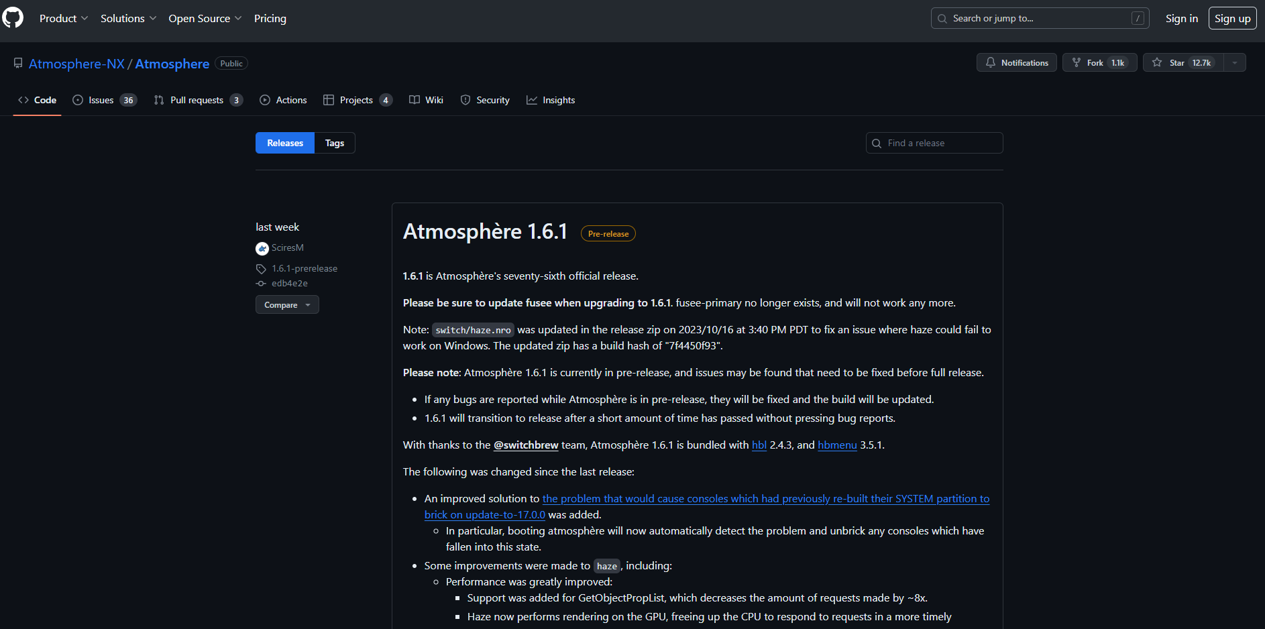This screenshot has height=629, width=1265.
Task: Open the Atmosphere-NX organization link
Action: point(76,64)
